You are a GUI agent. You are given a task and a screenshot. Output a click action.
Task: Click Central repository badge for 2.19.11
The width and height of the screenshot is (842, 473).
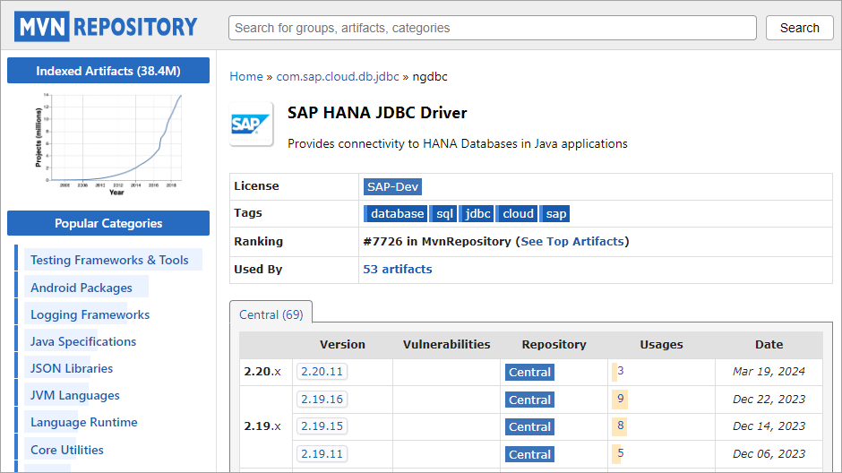tap(529, 455)
